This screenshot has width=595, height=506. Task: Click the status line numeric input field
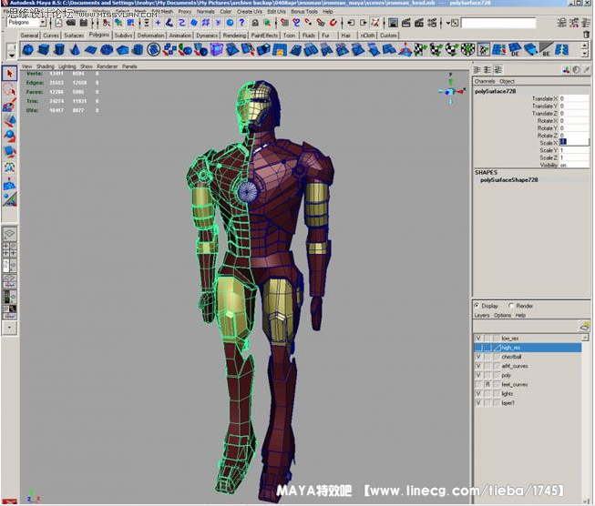coord(498,23)
